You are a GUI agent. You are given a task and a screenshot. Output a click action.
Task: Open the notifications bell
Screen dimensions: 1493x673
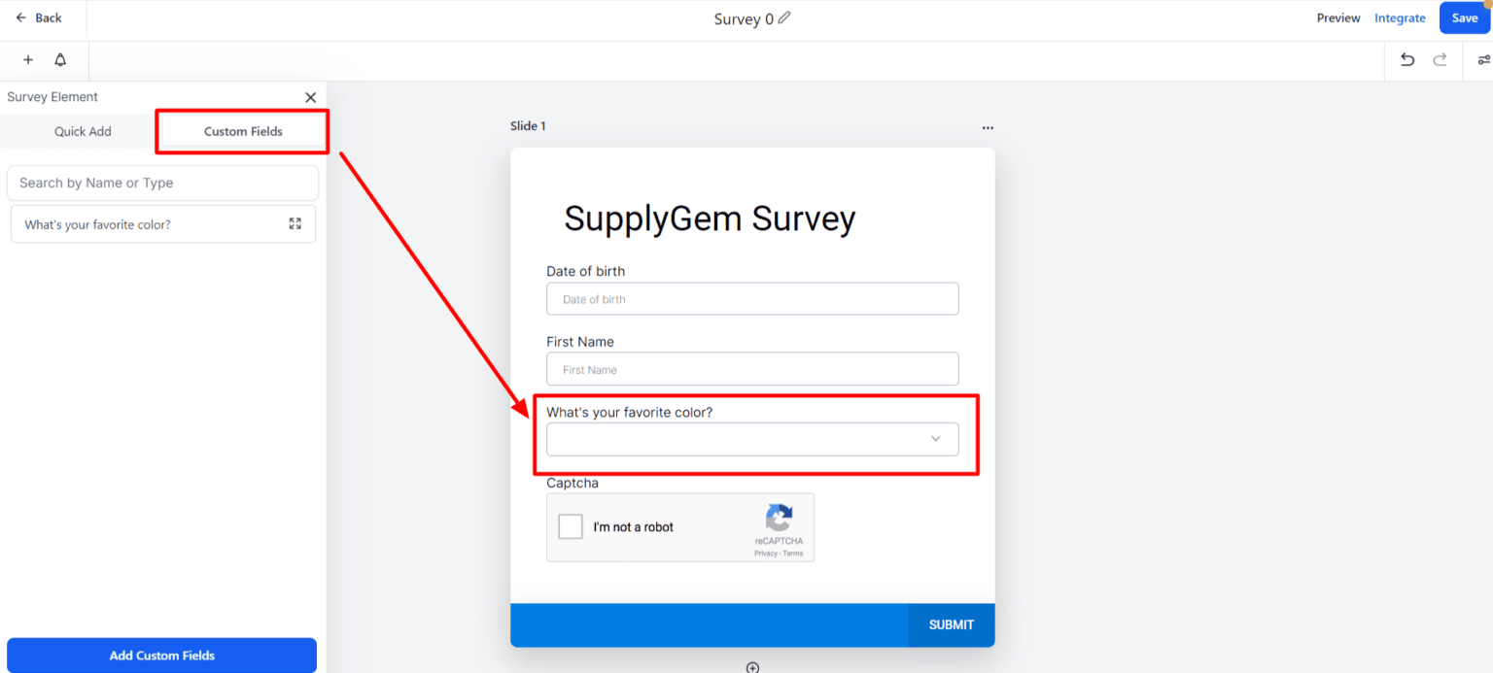point(59,60)
